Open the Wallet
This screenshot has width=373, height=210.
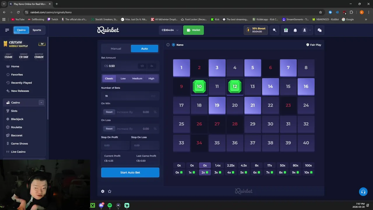(193, 30)
